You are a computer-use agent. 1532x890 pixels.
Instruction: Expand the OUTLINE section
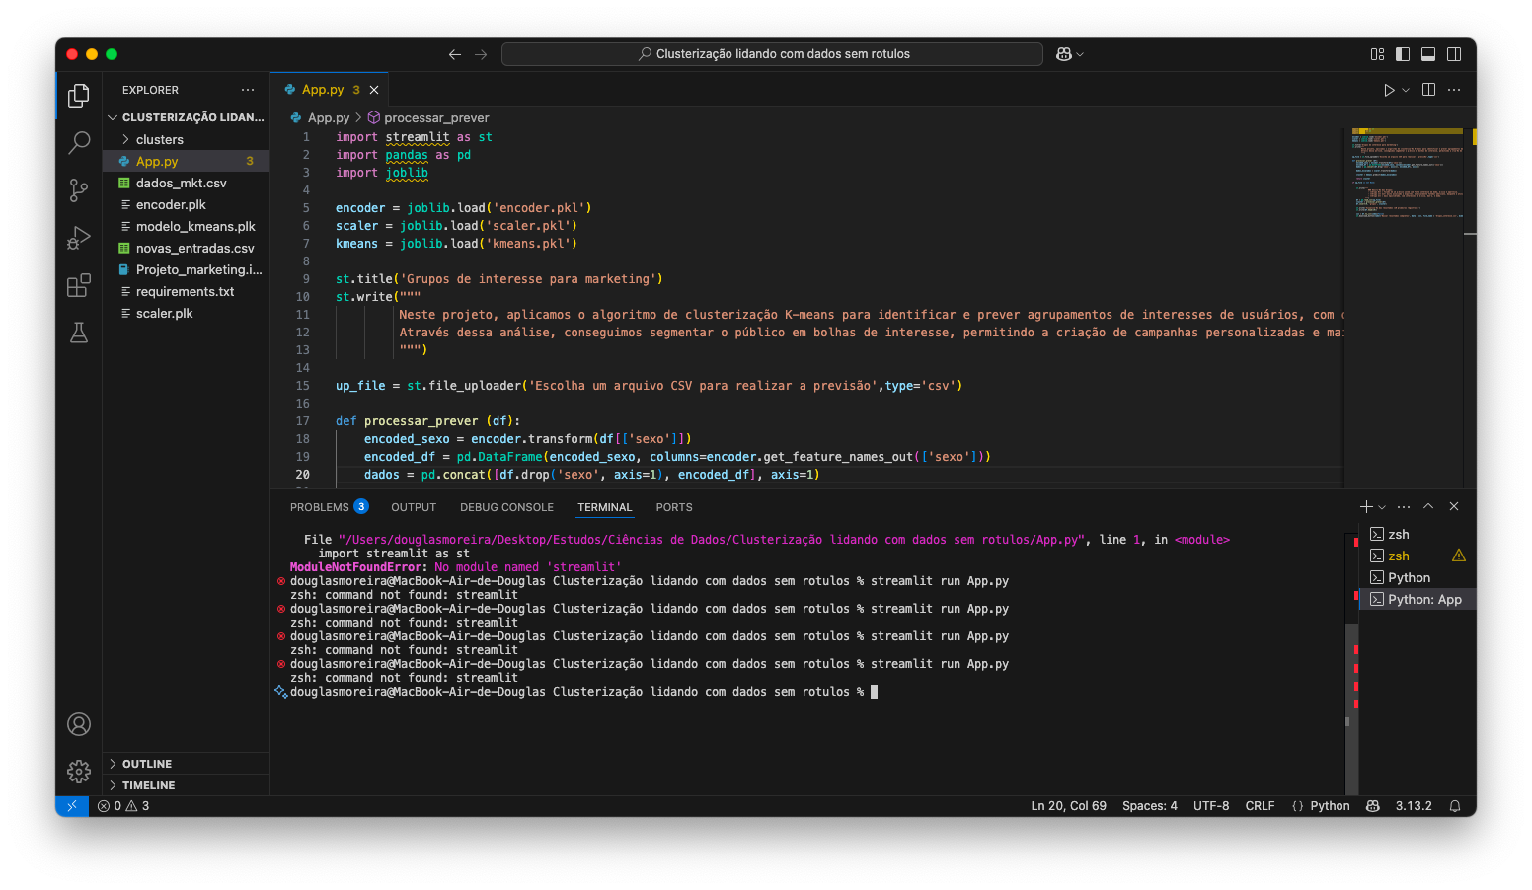click(187, 764)
